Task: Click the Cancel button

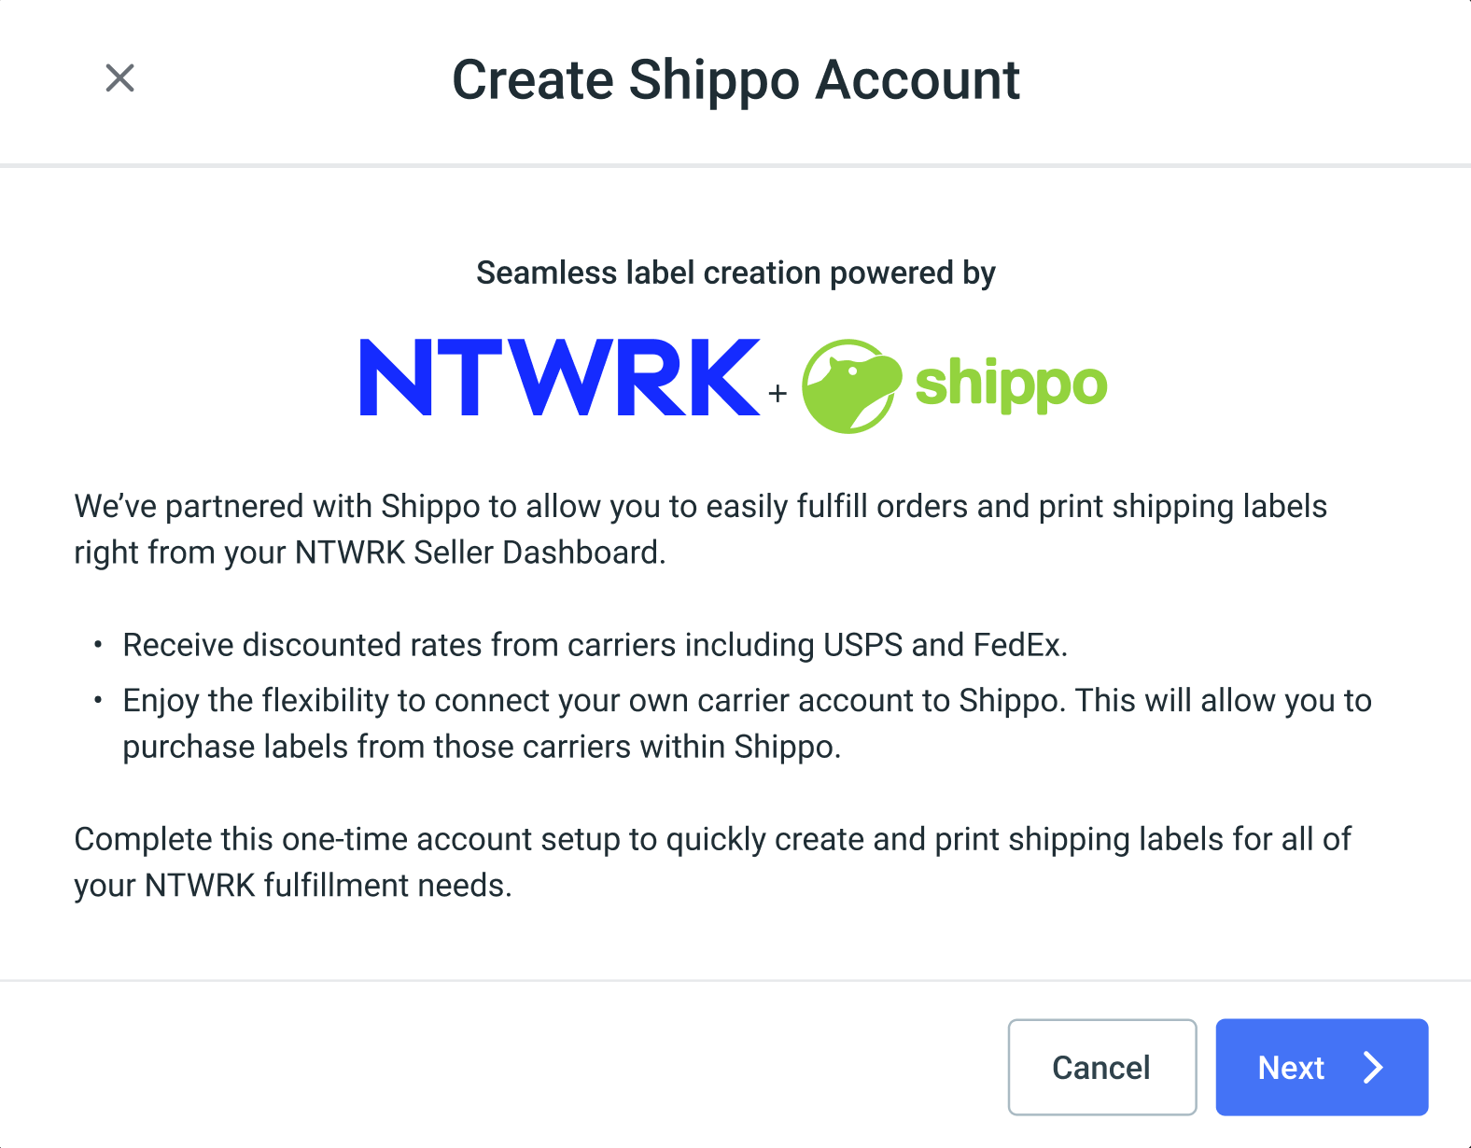Action: click(x=1101, y=1067)
